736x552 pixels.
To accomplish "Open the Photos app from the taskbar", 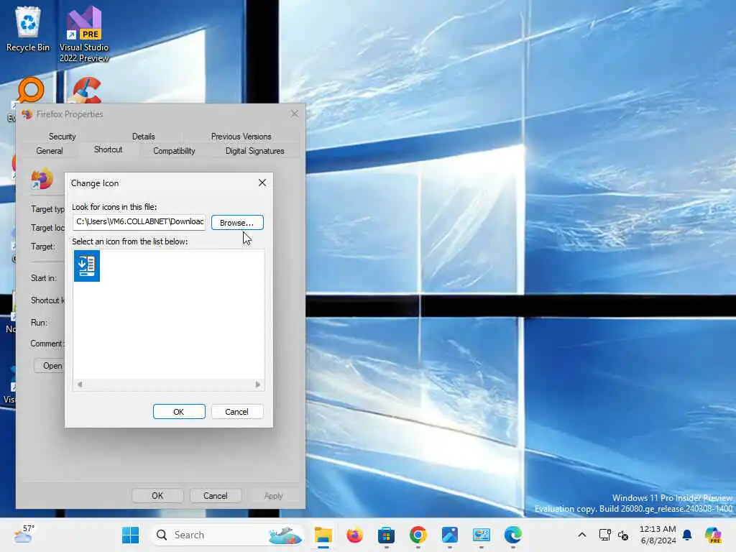I will click(449, 535).
